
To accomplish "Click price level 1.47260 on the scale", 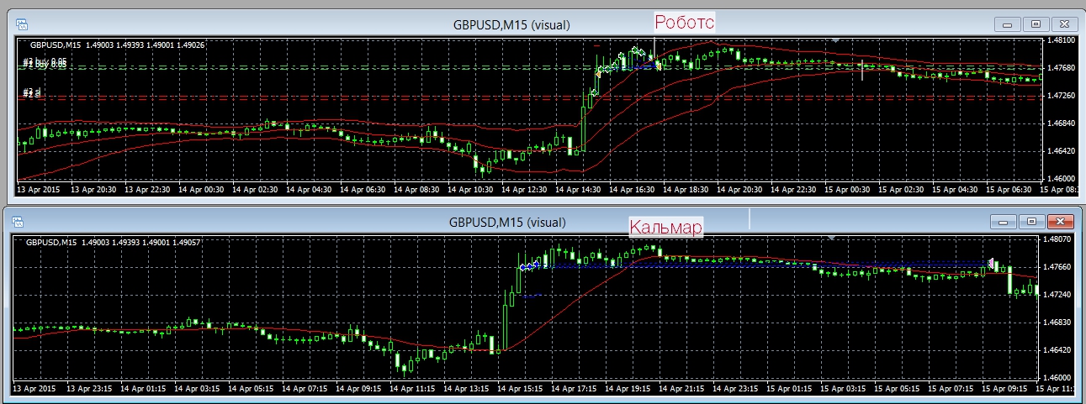I will click(x=1060, y=96).
